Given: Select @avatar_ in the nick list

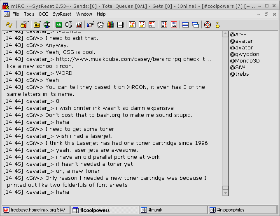Looking at the screenshot, I should tap(243, 48).
